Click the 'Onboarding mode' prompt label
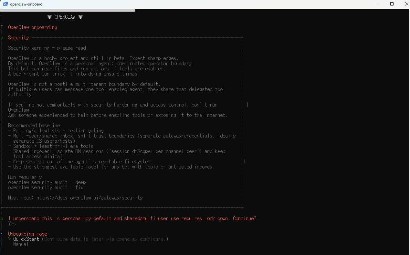Image resolution: width=410 pixels, height=255 pixels. pos(27,234)
